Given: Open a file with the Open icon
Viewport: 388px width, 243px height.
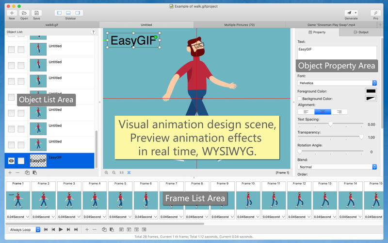Looking at the screenshot, I should (x=24, y=13).
